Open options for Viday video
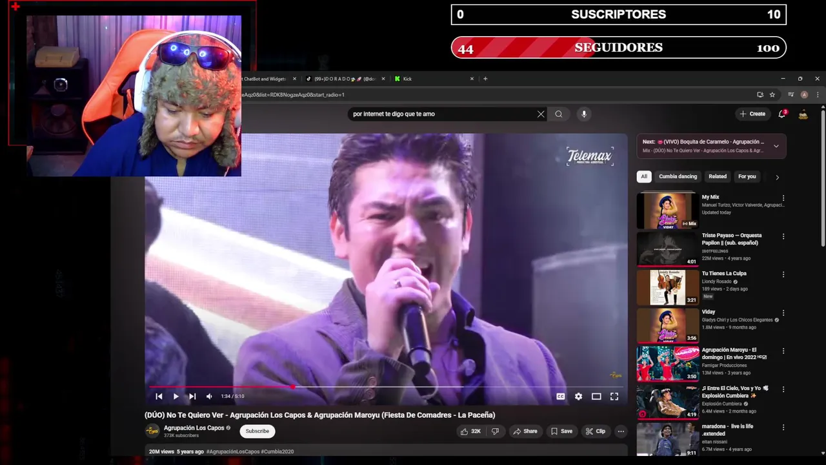Viewport: 826px width, 465px height. 783,313
